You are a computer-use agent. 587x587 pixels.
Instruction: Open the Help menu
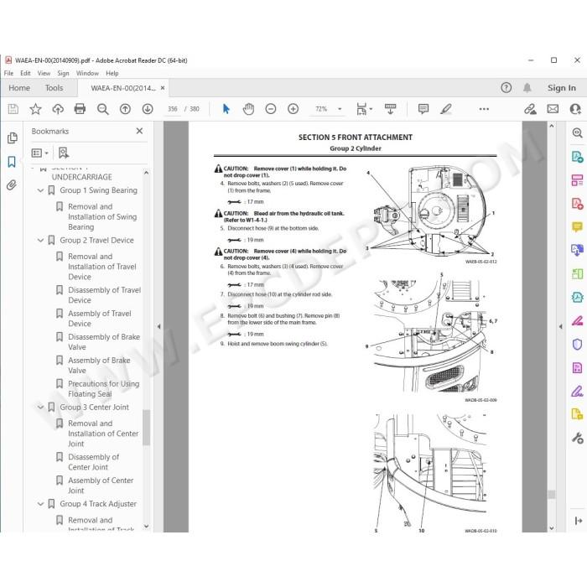click(x=112, y=73)
